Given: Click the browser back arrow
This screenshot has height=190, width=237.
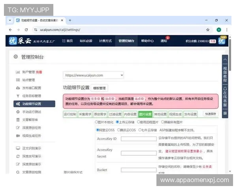Looking at the screenshot, I should pos(10,30).
